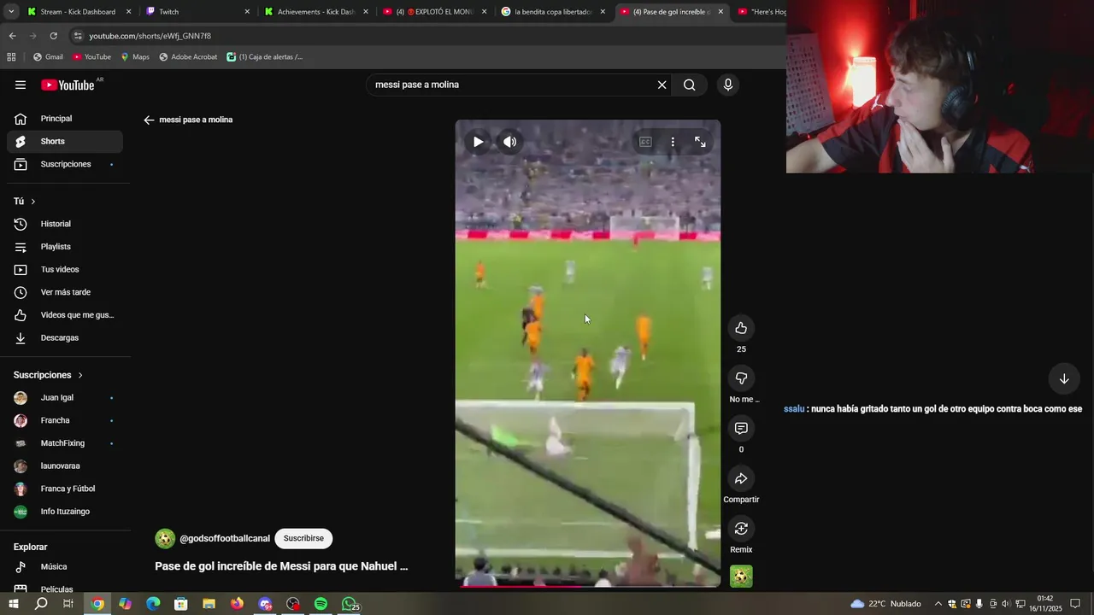Switch to the Stream - Kick Dashboard tab
This screenshot has height=615, width=1094.
pyautogui.click(x=78, y=12)
